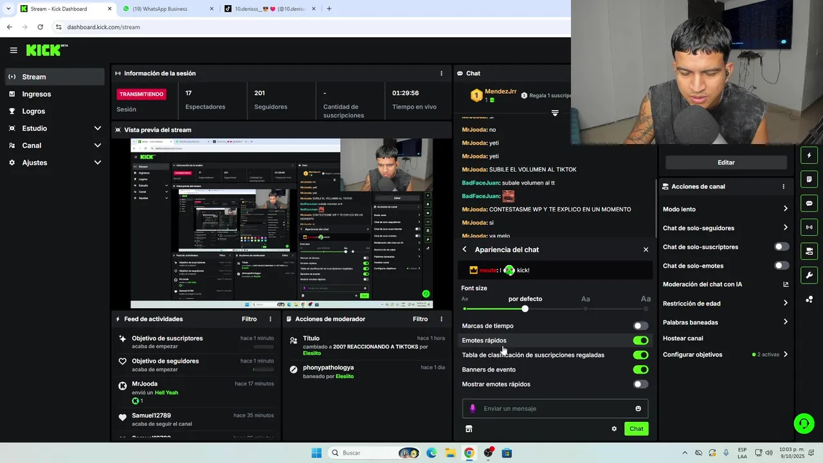Open Chat de solo-seguidores options arrow

[x=785, y=228]
